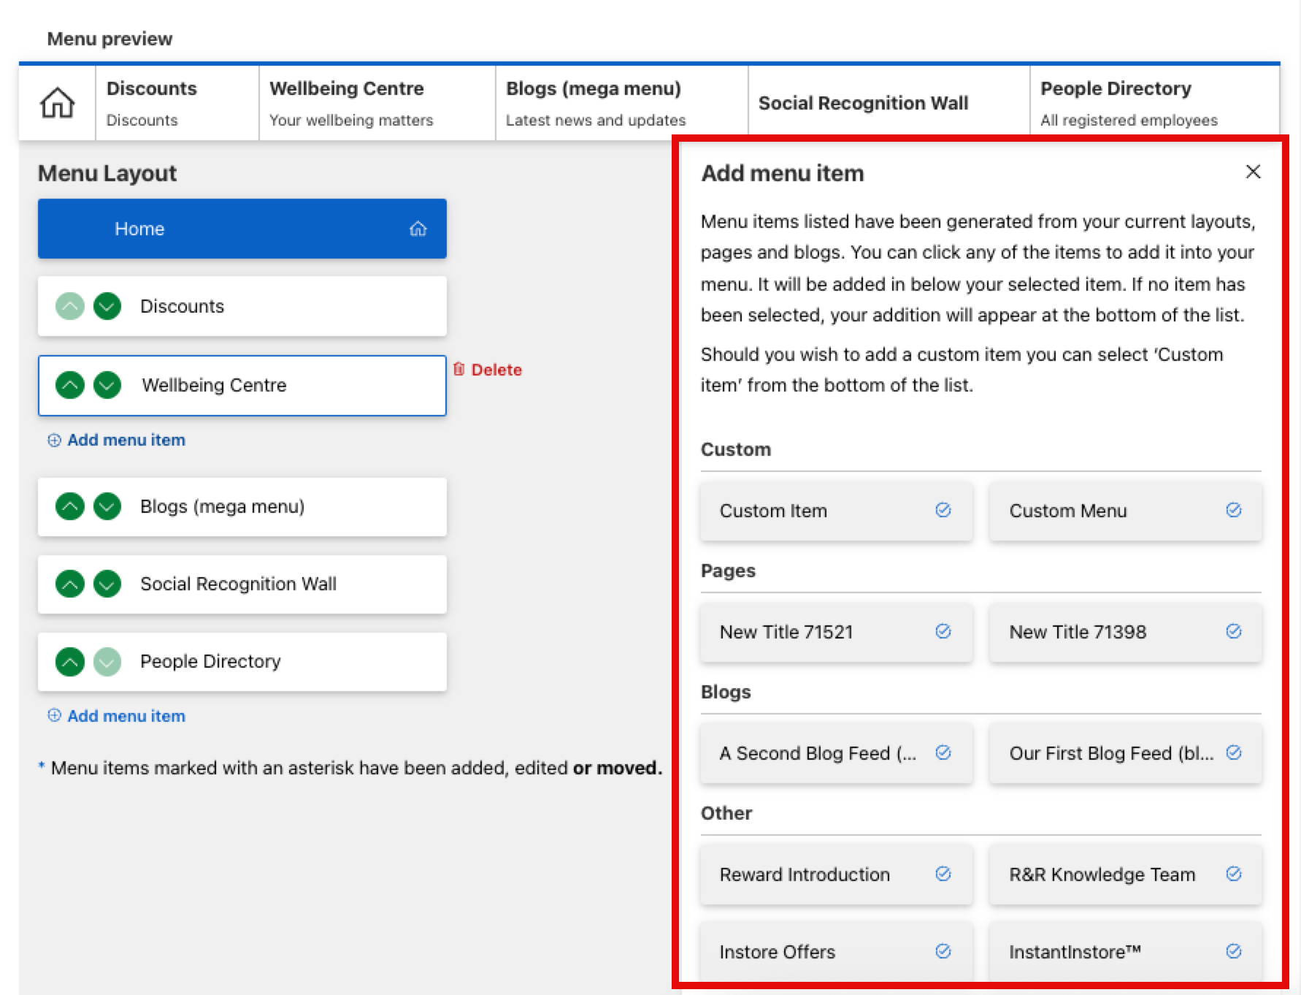Move People Directory up using its up arrow
This screenshot has width=1301, height=995.
70,661
